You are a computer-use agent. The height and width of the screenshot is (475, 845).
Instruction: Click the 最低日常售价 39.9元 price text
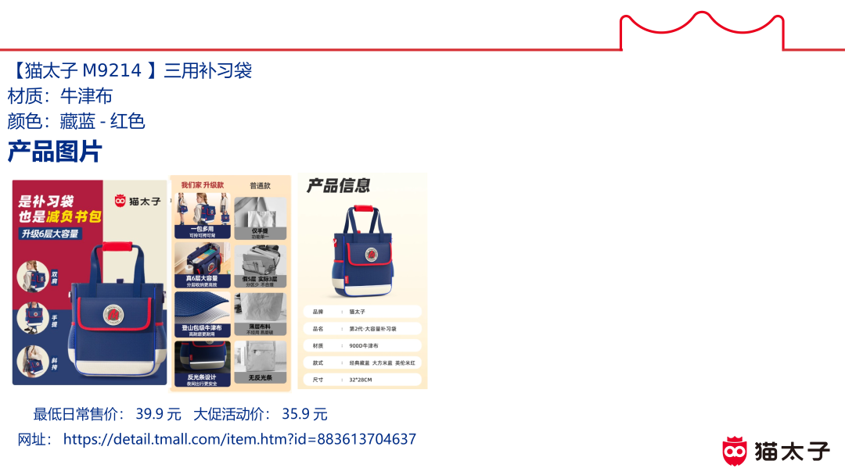pos(107,414)
